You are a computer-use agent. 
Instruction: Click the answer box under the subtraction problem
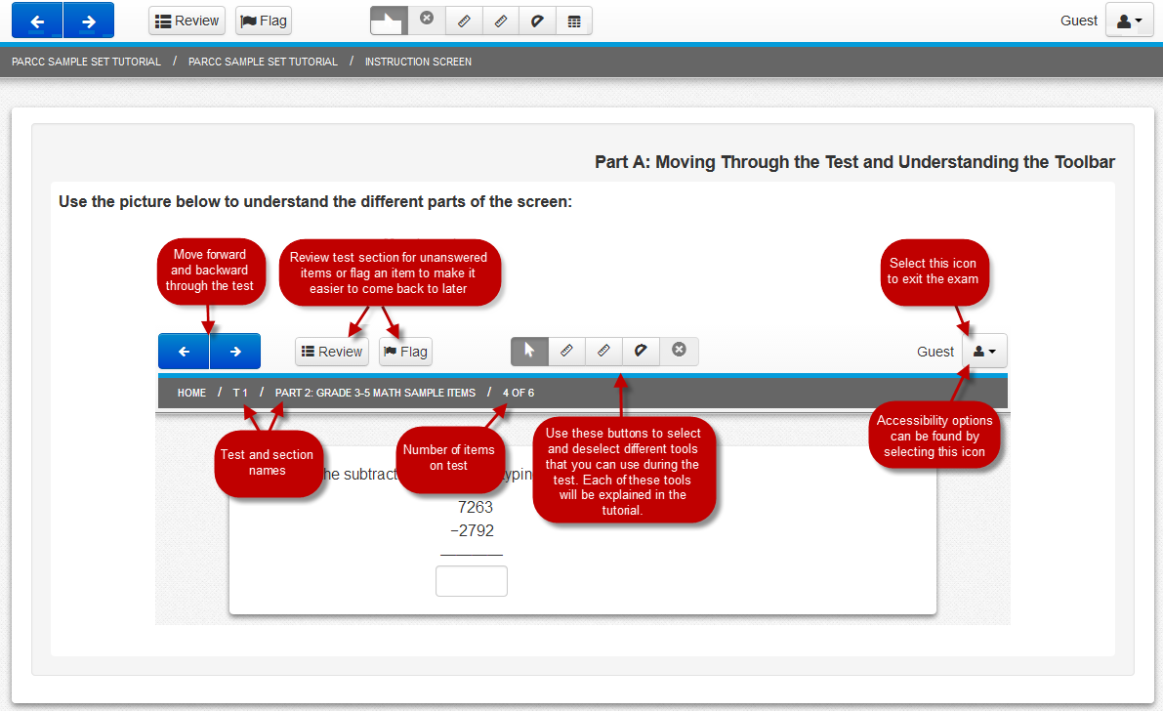(471, 581)
